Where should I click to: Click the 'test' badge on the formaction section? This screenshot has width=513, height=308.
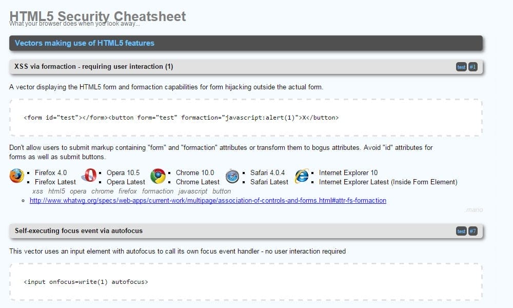pyautogui.click(x=461, y=66)
